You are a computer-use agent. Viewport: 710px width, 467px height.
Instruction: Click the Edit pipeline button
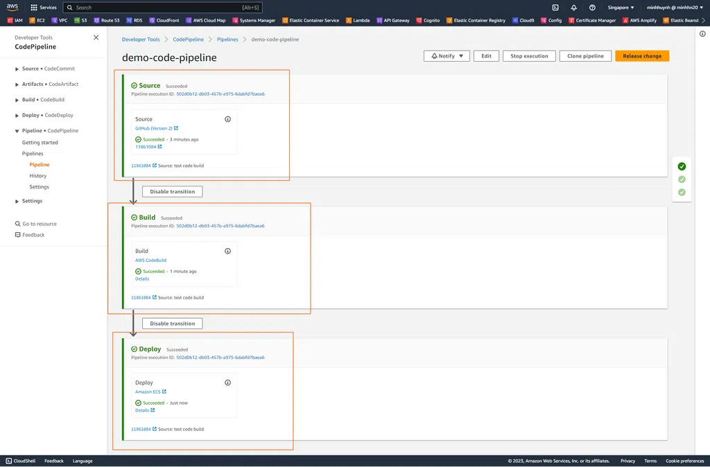coord(486,56)
